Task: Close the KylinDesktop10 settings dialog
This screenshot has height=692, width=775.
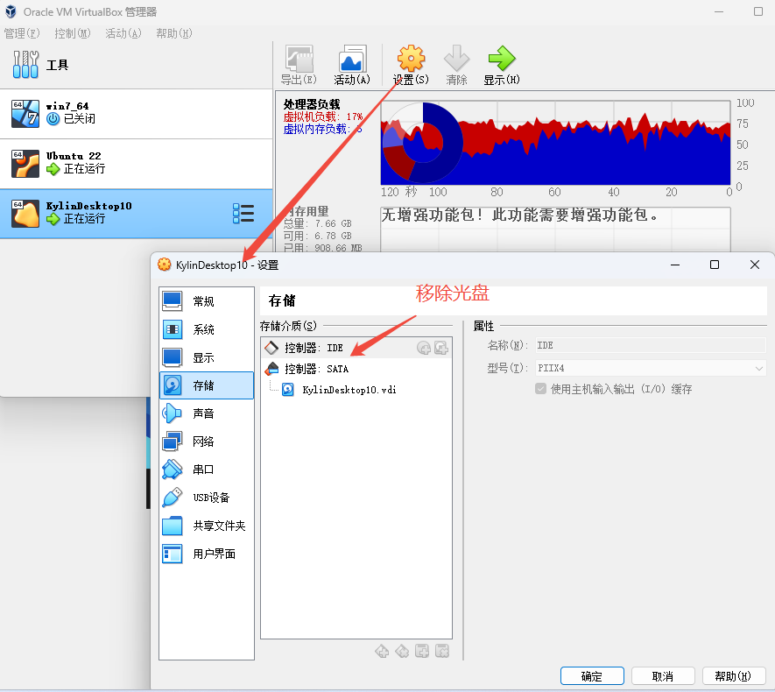Action: (754, 265)
